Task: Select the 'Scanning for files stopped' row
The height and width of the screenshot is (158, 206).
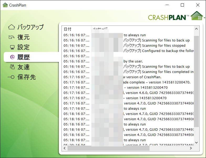Action: pyautogui.click(x=128, y=46)
